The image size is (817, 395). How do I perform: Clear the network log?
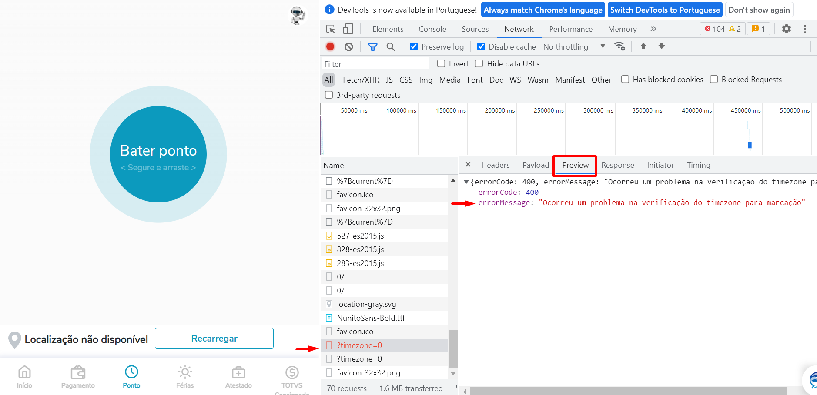coord(348,46)
